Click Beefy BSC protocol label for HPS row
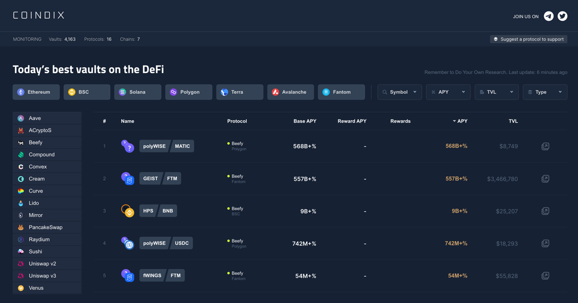The width and height of the screenshot is (578, 303). pos(235,211)
